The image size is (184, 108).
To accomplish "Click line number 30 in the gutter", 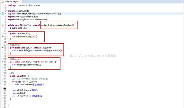I will pos(5,87).
